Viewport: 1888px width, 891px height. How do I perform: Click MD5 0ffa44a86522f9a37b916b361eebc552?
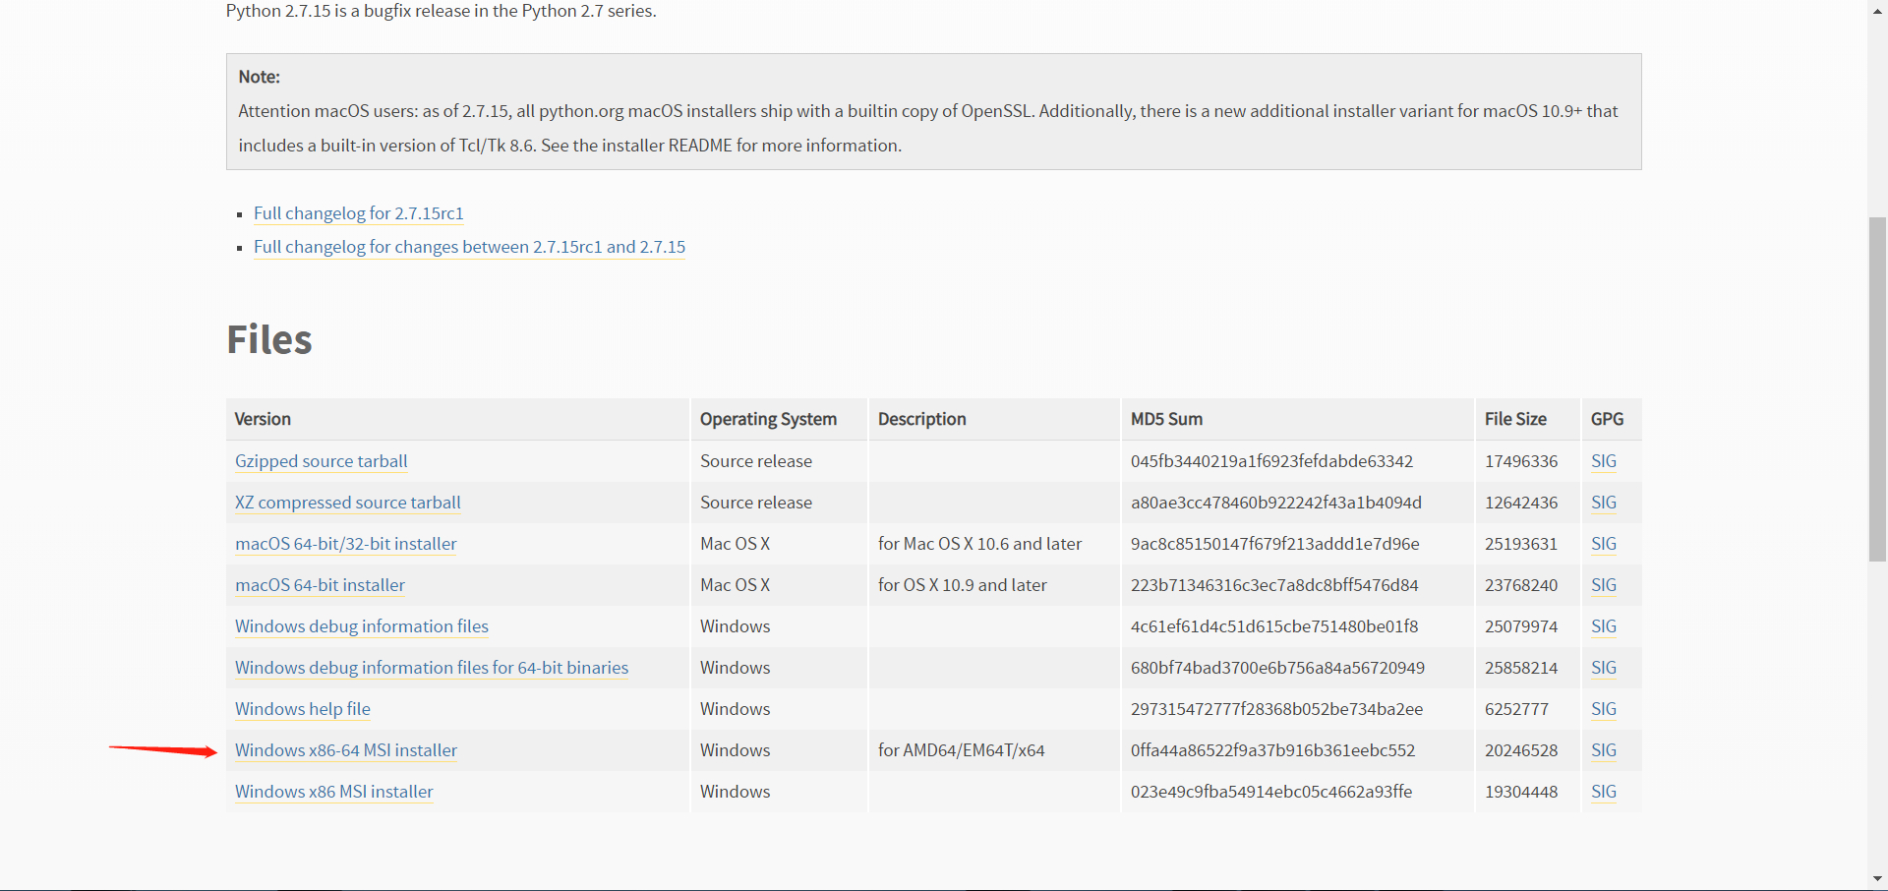pos(1272,750)
